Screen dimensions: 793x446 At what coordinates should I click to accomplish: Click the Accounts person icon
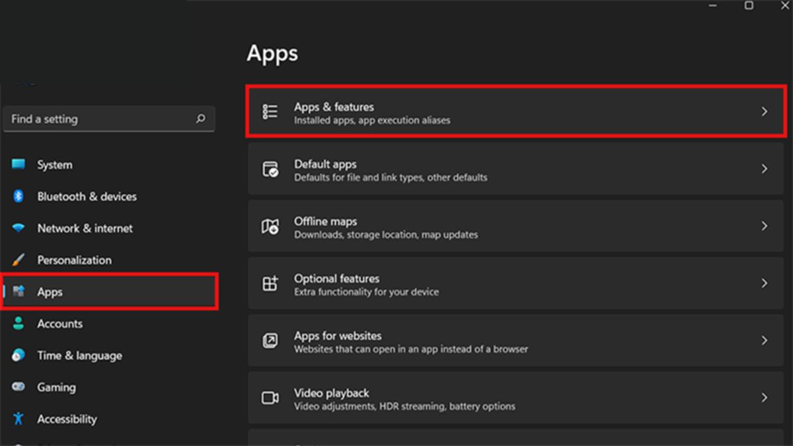click(x=19, y=324)
